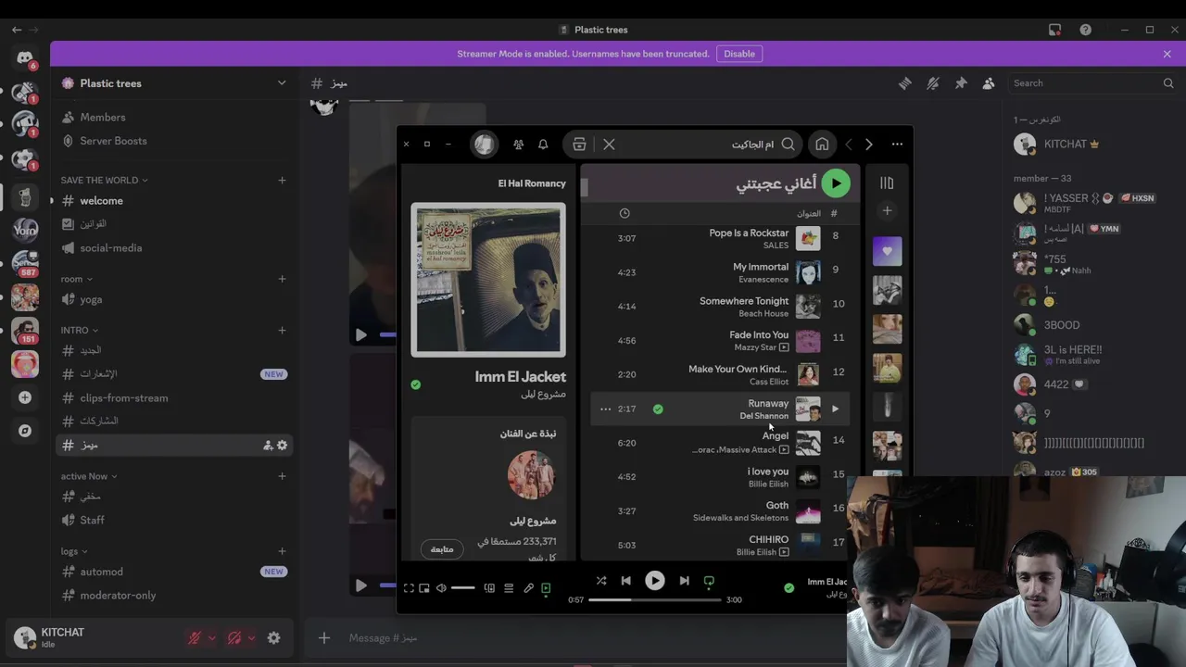Open Spotify Your Library icon

pos(887,183)
